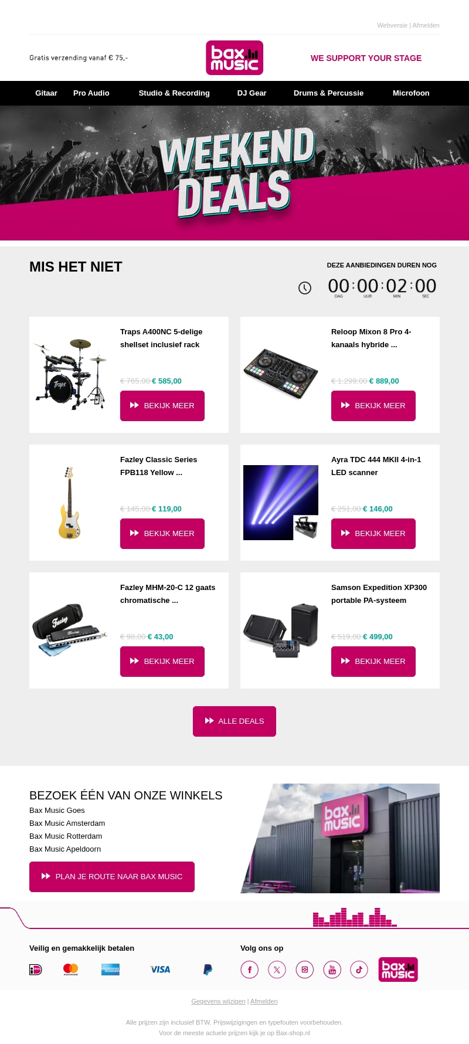Open the Gitaar menu item
Viewport: 469px width, 1044px height.
point(46,93)
